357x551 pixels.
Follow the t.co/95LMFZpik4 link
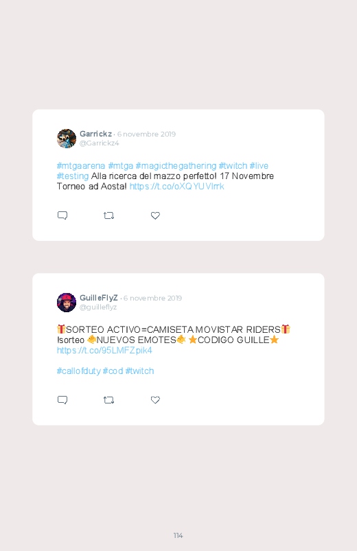tap(104, 351)
